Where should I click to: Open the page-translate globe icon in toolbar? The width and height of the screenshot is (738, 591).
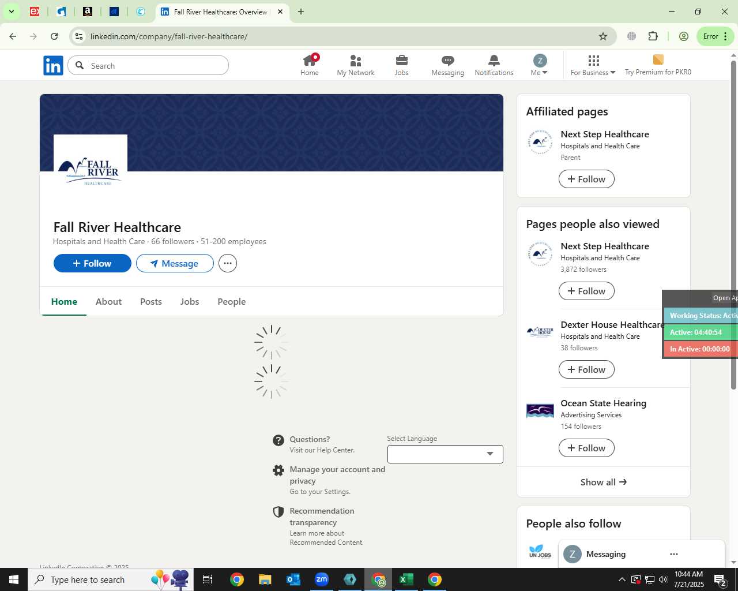tap(631, 36)
